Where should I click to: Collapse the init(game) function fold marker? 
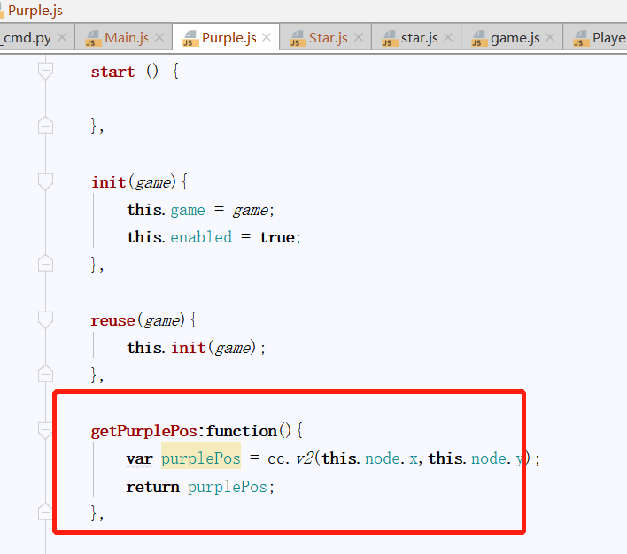point(45,182)
